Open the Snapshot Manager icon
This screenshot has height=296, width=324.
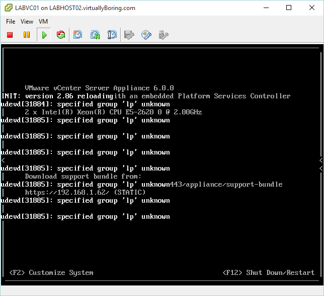pos(112,35)
